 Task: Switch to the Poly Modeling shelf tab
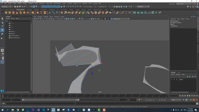point(20,10)
